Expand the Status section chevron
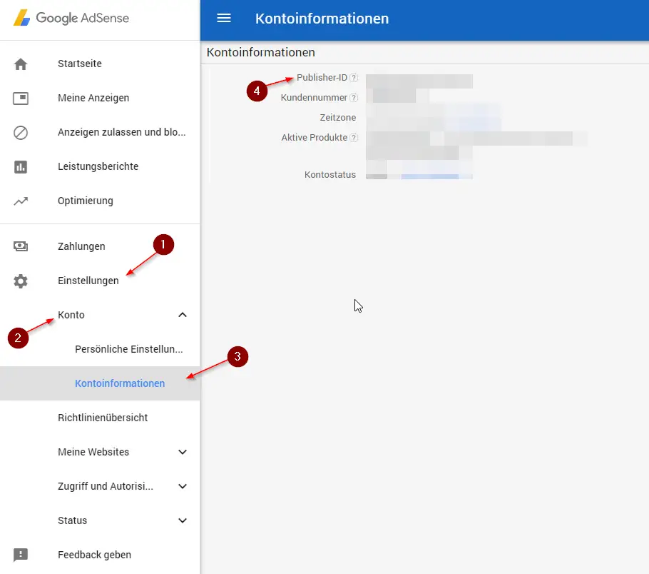 click(x=183, y=521)
